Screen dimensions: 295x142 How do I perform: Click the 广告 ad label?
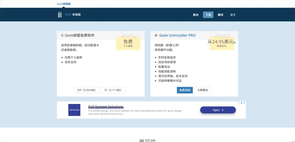pyautogui.click(x=240, y=103)
